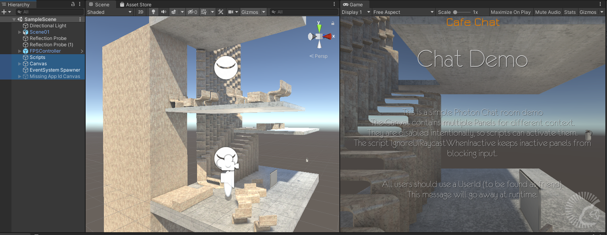This screenshot has width=607, height=235.
Task: Toggle 2D view mode in Scene
Action: tap(141, 12)
